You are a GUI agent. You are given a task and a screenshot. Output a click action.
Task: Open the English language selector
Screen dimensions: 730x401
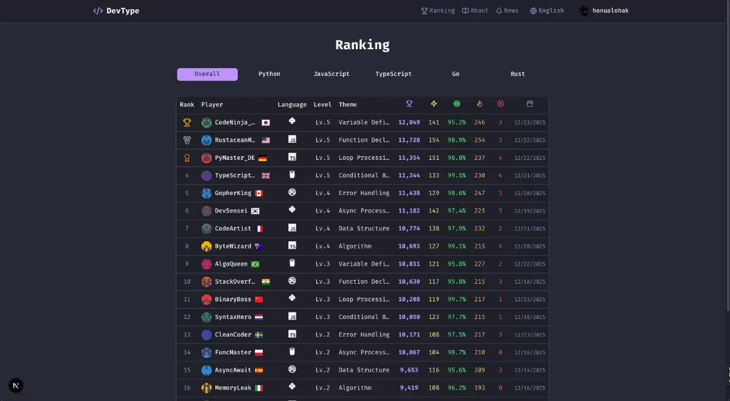pos(546,10)
